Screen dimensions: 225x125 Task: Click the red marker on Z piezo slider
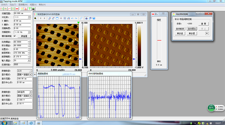[159, 40]
